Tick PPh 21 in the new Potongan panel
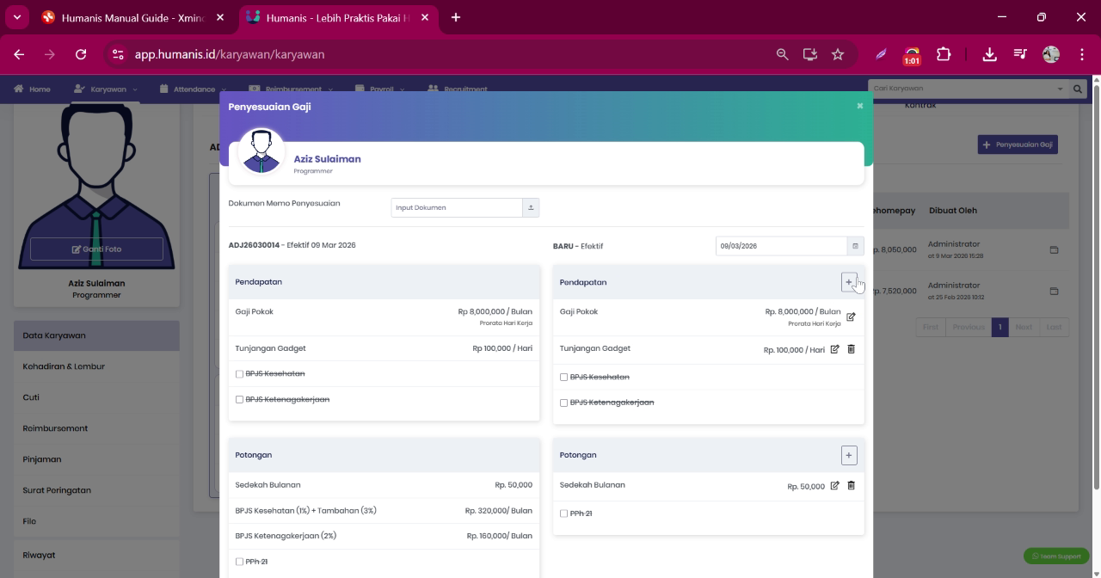Screen dimensions: 1101x578 click(563, 513)
